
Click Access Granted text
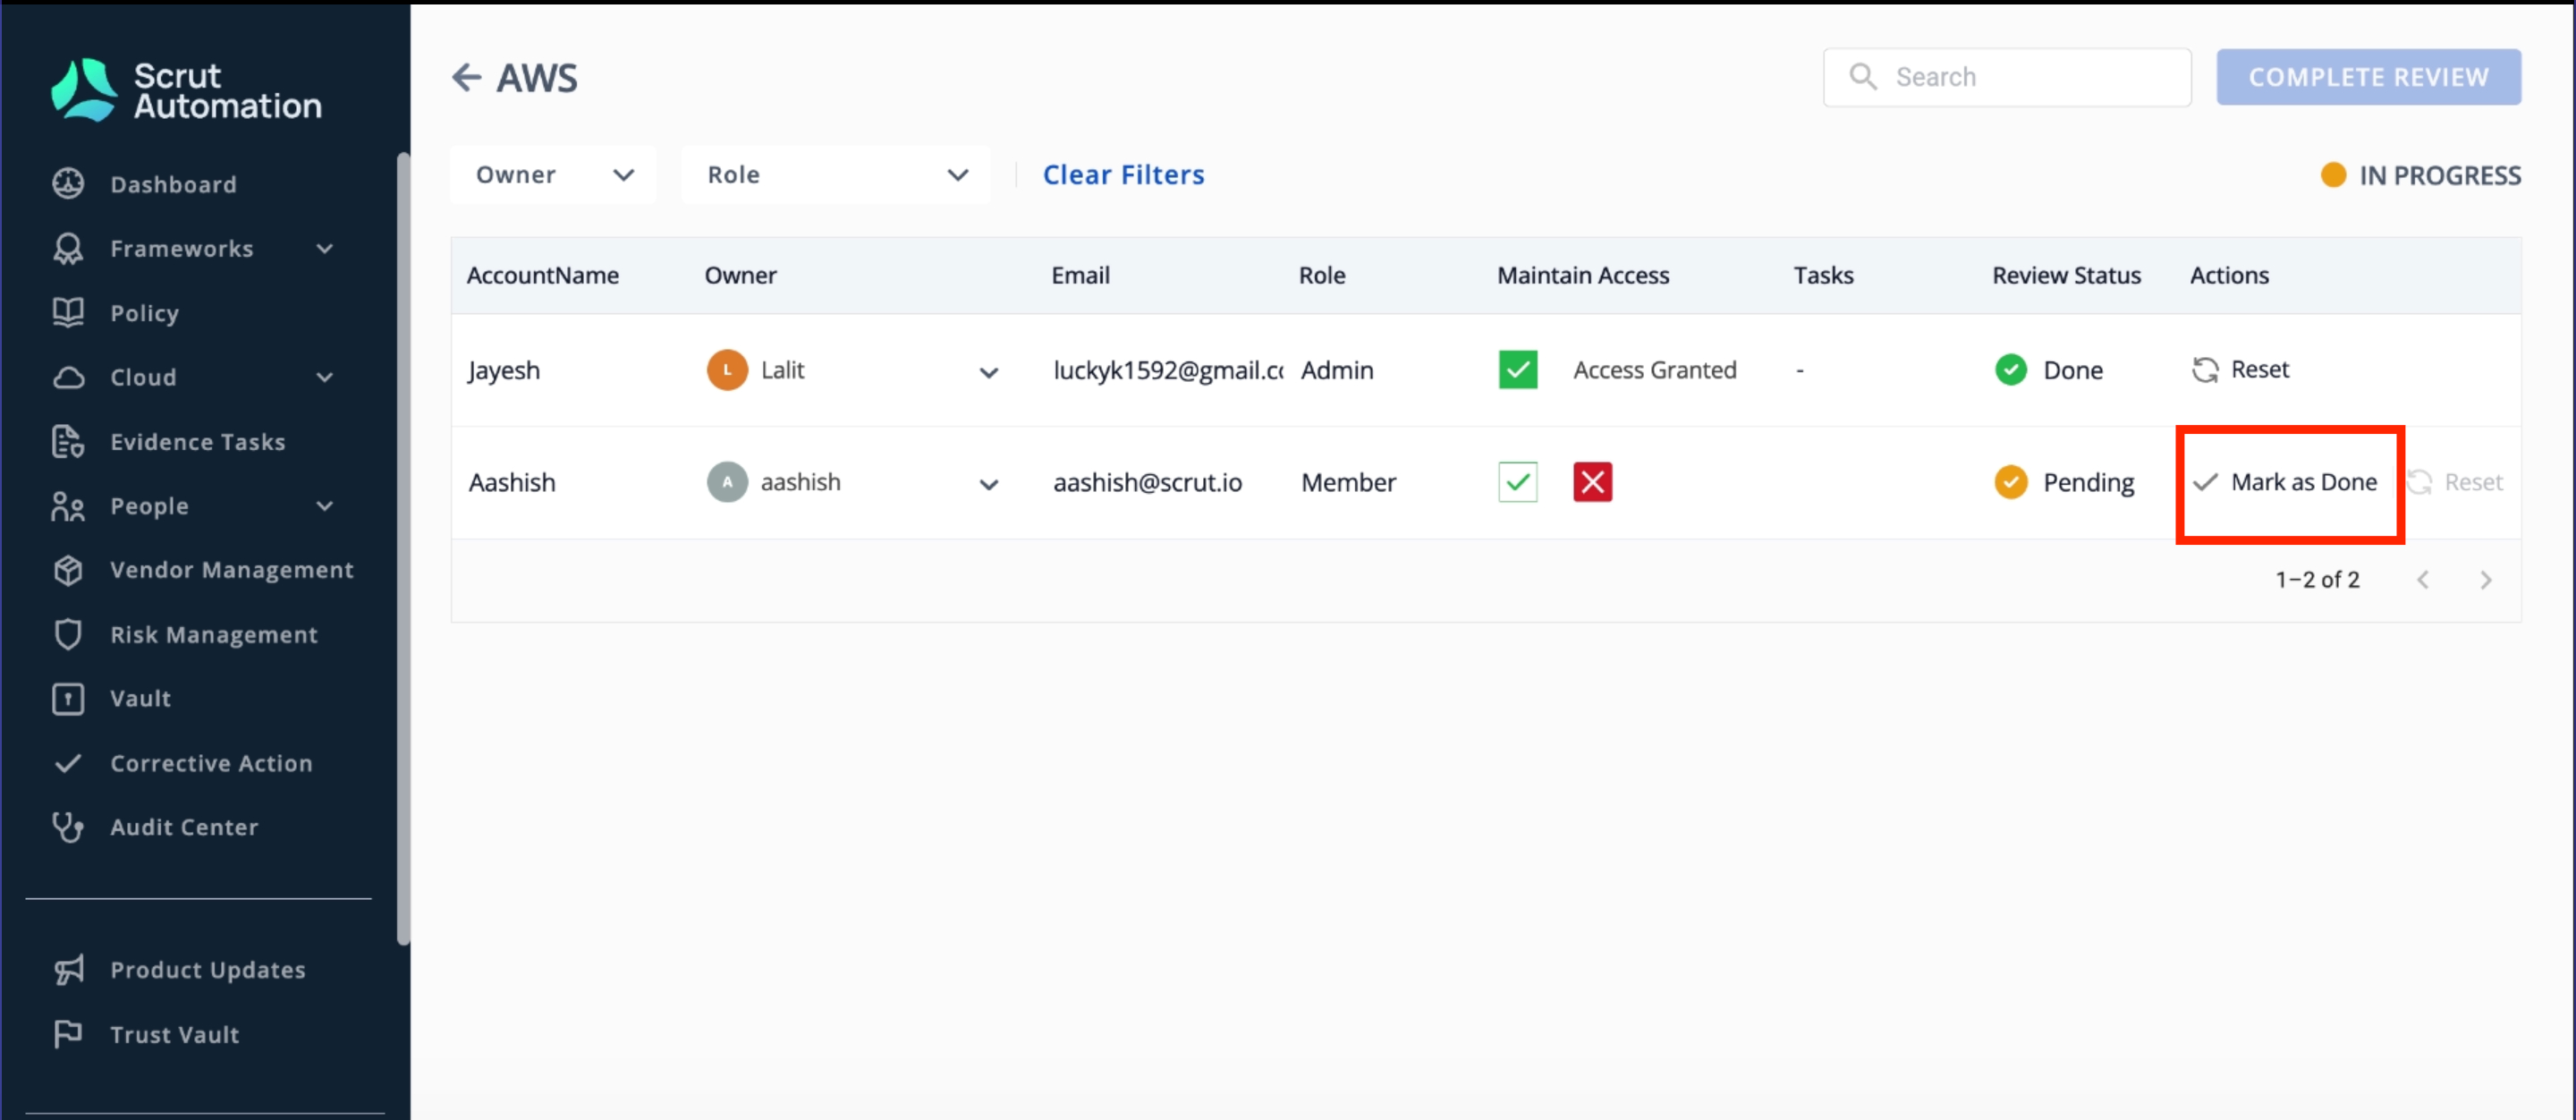(x=1654, y=370)
